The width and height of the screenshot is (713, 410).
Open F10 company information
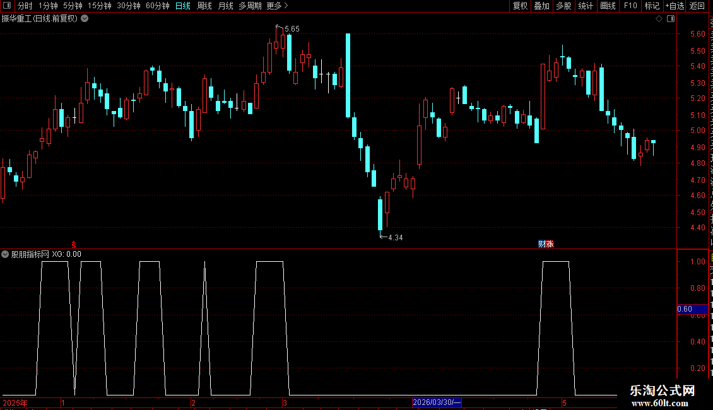point(630,6)
